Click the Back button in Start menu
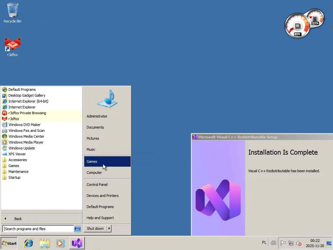Image resolution: width=333 pixels, height=250 pixels. pyautogui.click(x=42, y=219)
